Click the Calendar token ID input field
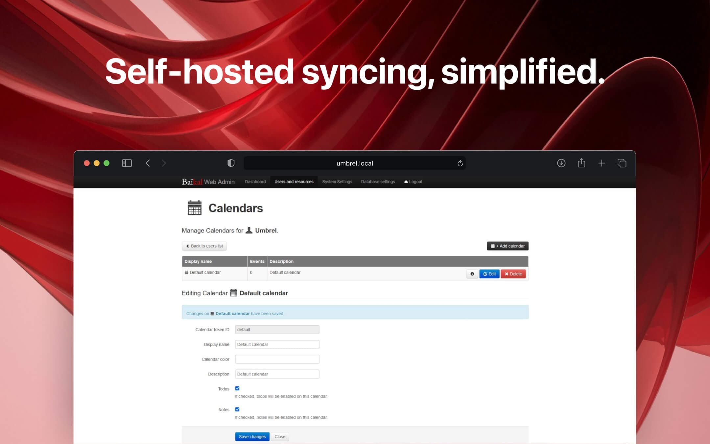This screenshot has width=710, height=444. pyautogui.click(x=276, y=330)
